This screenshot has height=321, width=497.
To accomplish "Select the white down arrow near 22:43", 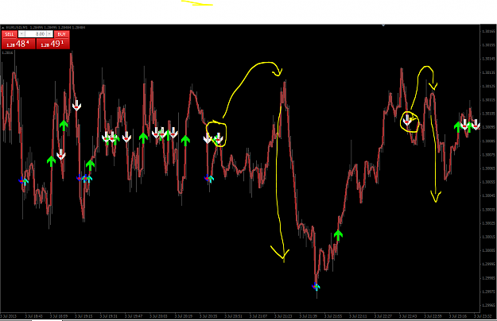I will point(407,120).
